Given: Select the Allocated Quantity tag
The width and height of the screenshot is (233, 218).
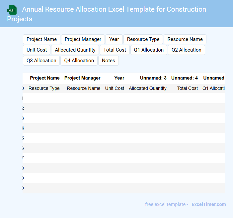Looking at the screenshot, I should 75,50.
